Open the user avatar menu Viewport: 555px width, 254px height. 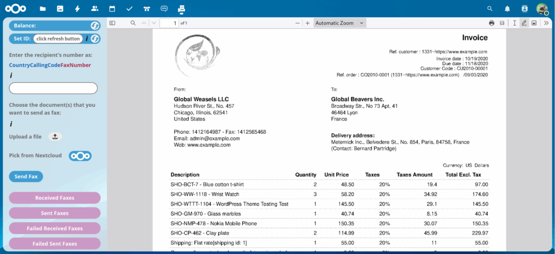[x=541, y=9]
